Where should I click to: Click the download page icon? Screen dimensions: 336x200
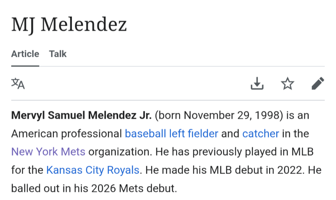(x=257, y=83)
